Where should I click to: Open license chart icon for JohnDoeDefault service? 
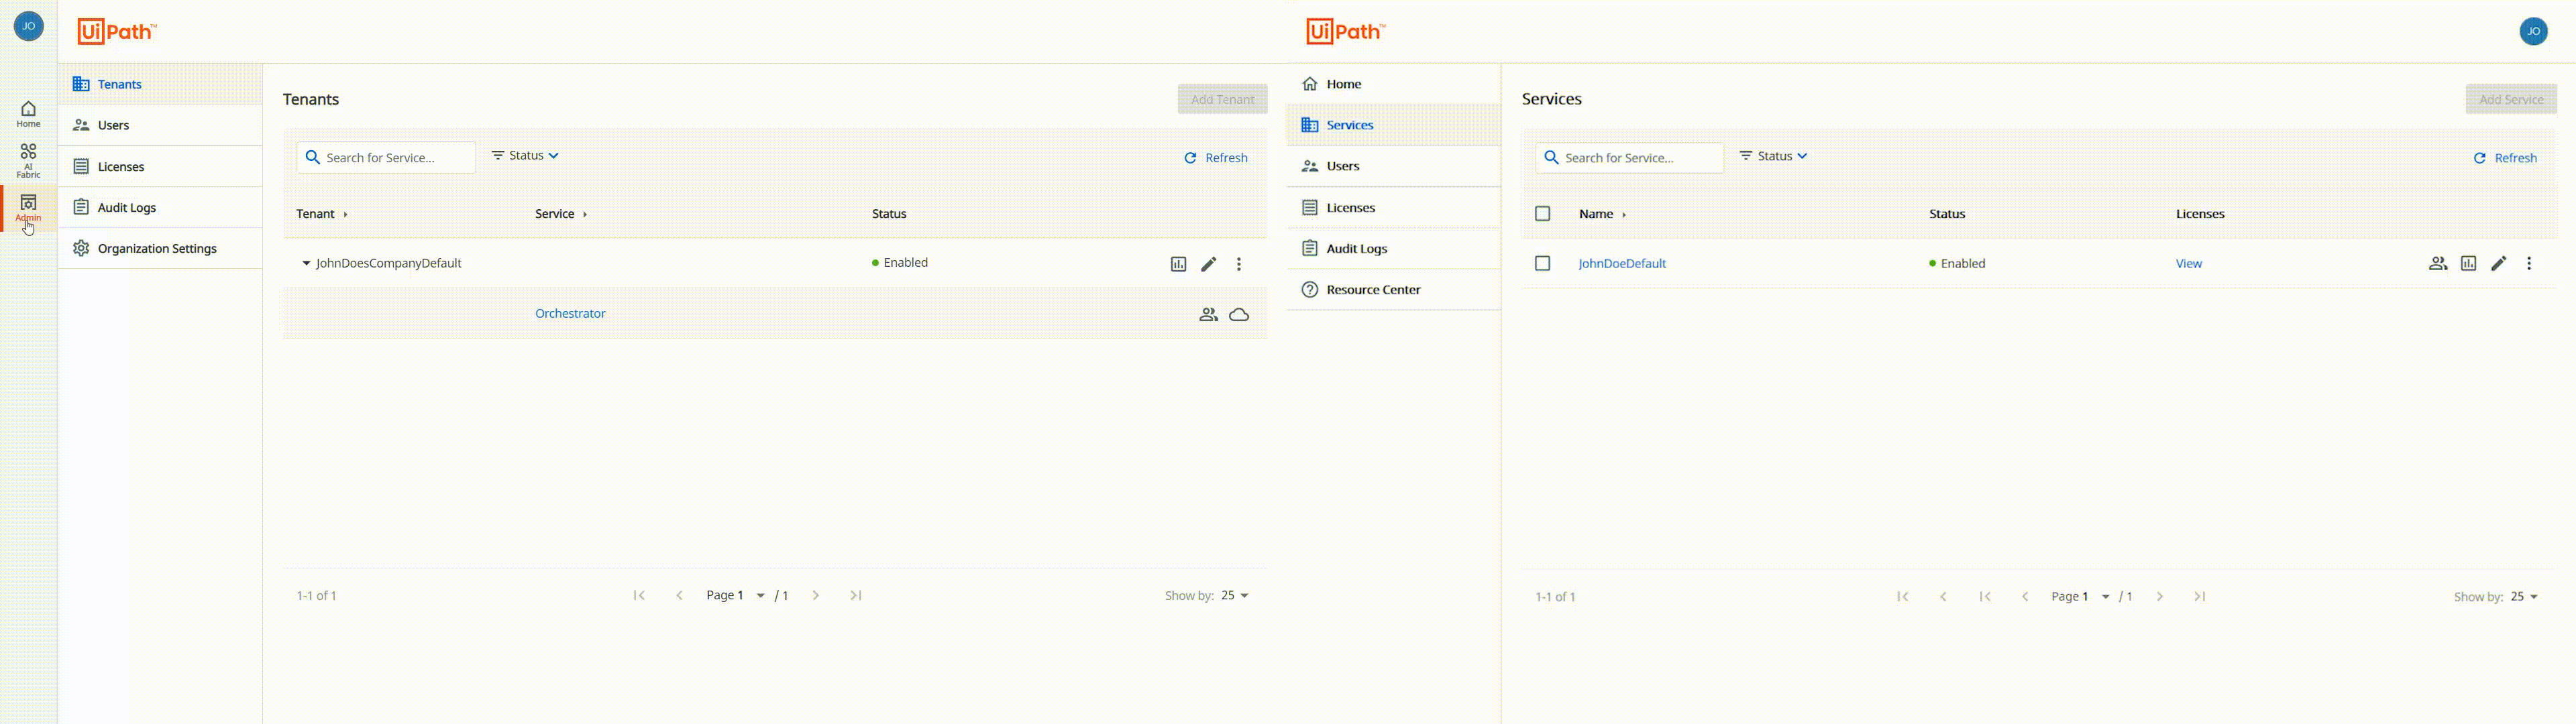[2468, 264]
